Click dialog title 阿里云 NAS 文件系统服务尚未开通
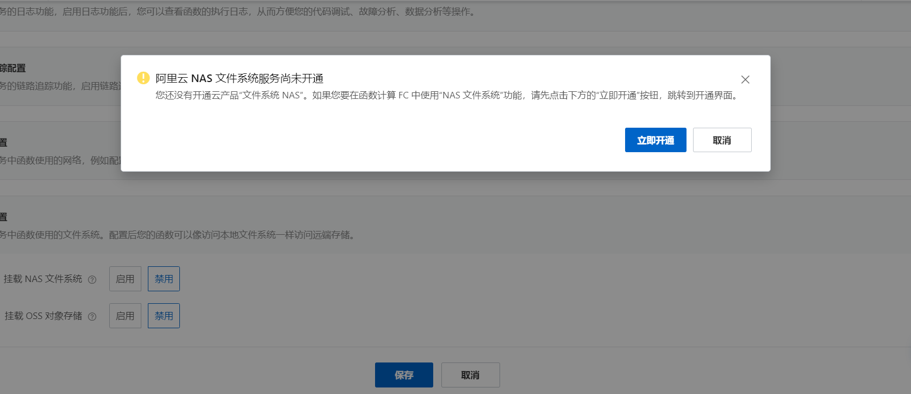Image resolution: width=911 pixels, height=394 pixels. click(x=239, y=78)
